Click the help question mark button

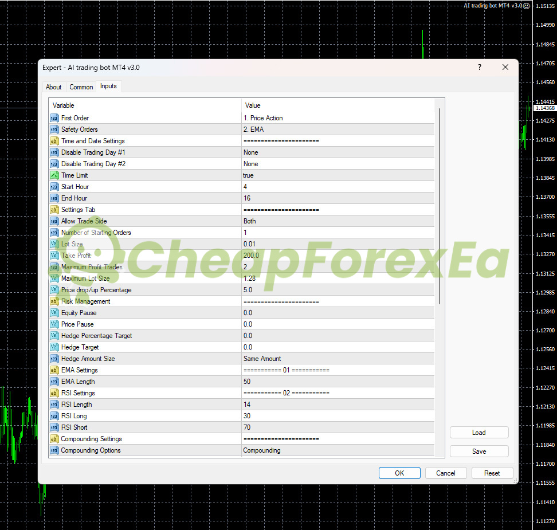(480, 67)
